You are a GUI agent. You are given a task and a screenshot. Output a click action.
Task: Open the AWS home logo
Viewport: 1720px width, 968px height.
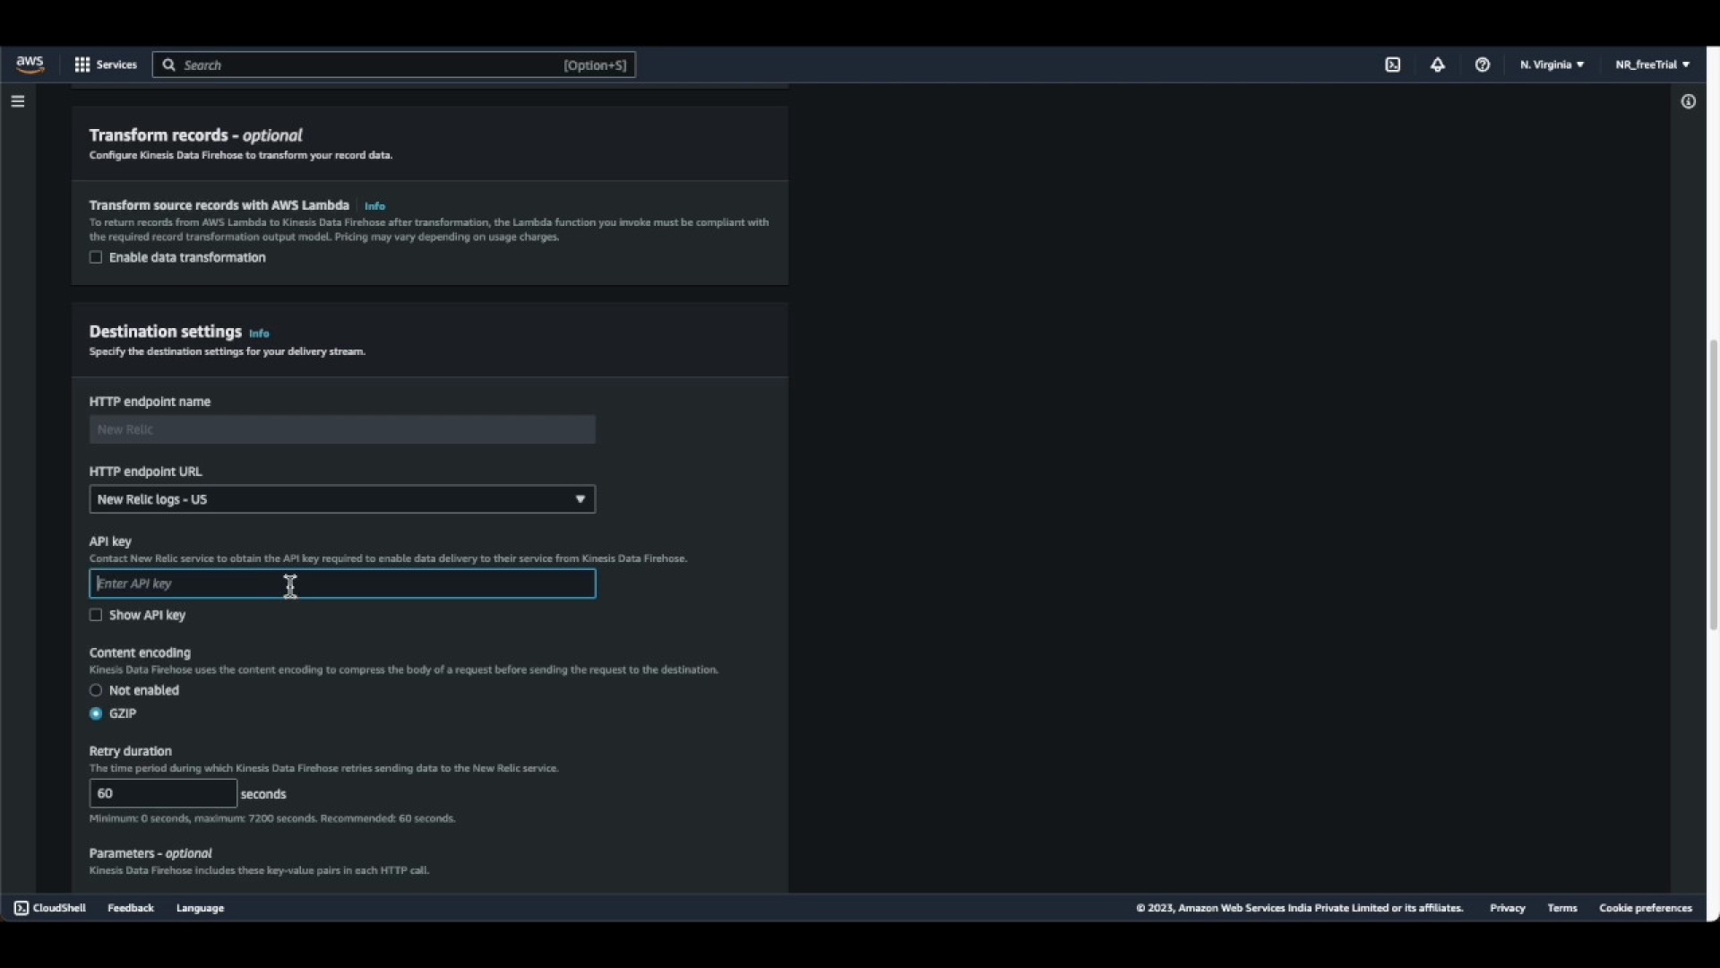click(x=30, y=65)
